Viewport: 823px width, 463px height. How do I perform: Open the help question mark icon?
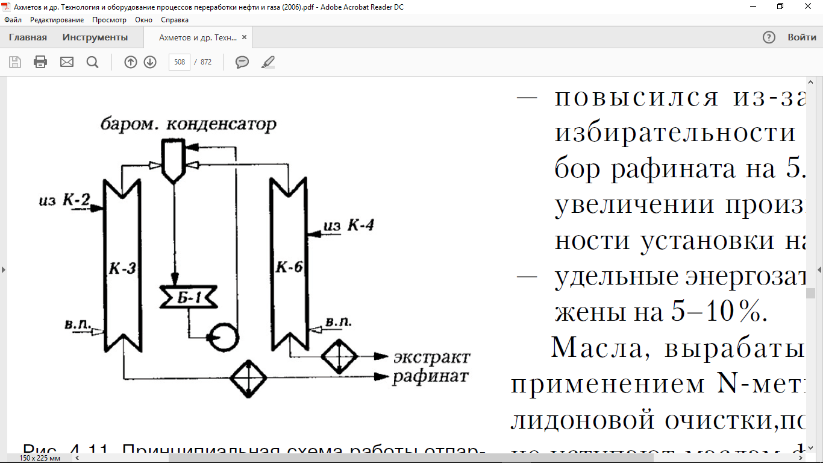click(769, 37)
